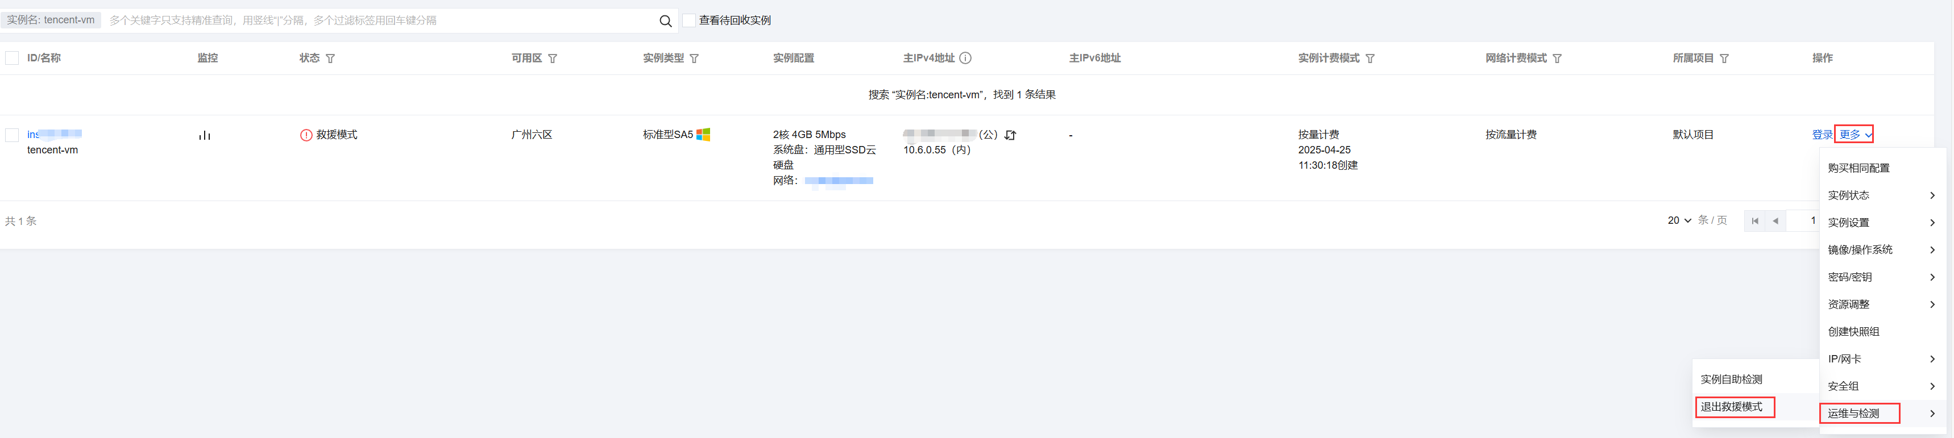Viewport: 1954px width, 438px height.
Task: Toggle the select-all checkbox in header
Action: click(12, 57)
